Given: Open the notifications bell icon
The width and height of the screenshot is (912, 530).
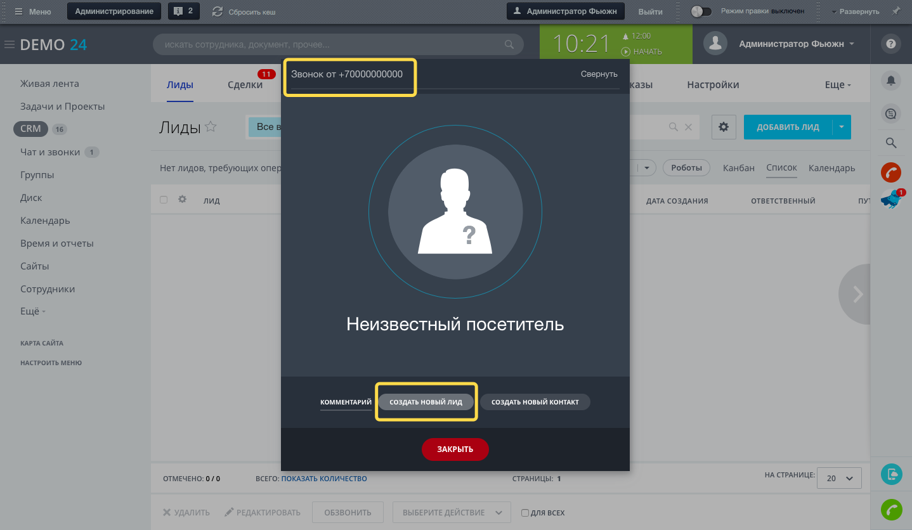Looking at the screenshot, I should (x=890, y=81).
